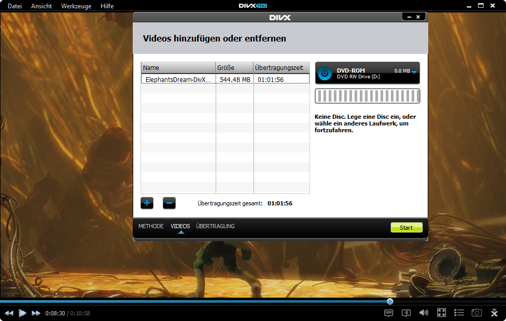Click the rewind playback button
Viewport: 506px width, 321px height.
tap(9, 313)
